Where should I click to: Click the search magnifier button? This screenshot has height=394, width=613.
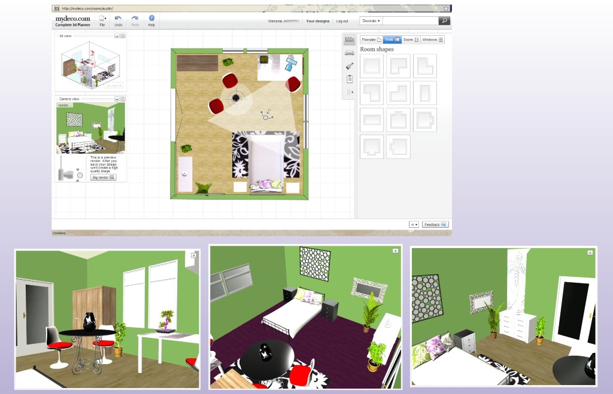pyautogui.click(x=444, y=21)
